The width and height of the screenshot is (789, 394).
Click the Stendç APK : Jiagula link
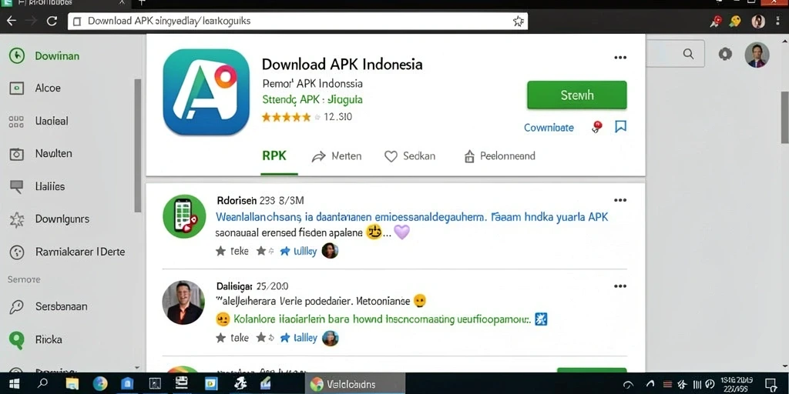pos(312,99)
